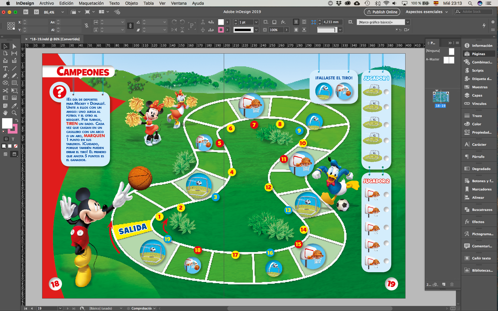Click the flip horizontal icon
The height and width of the screenshot is (311, 498).
pos(174,30)
